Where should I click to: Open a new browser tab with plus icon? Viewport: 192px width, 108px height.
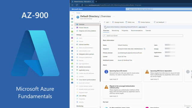pyautogui.click(x=96, y=1)
